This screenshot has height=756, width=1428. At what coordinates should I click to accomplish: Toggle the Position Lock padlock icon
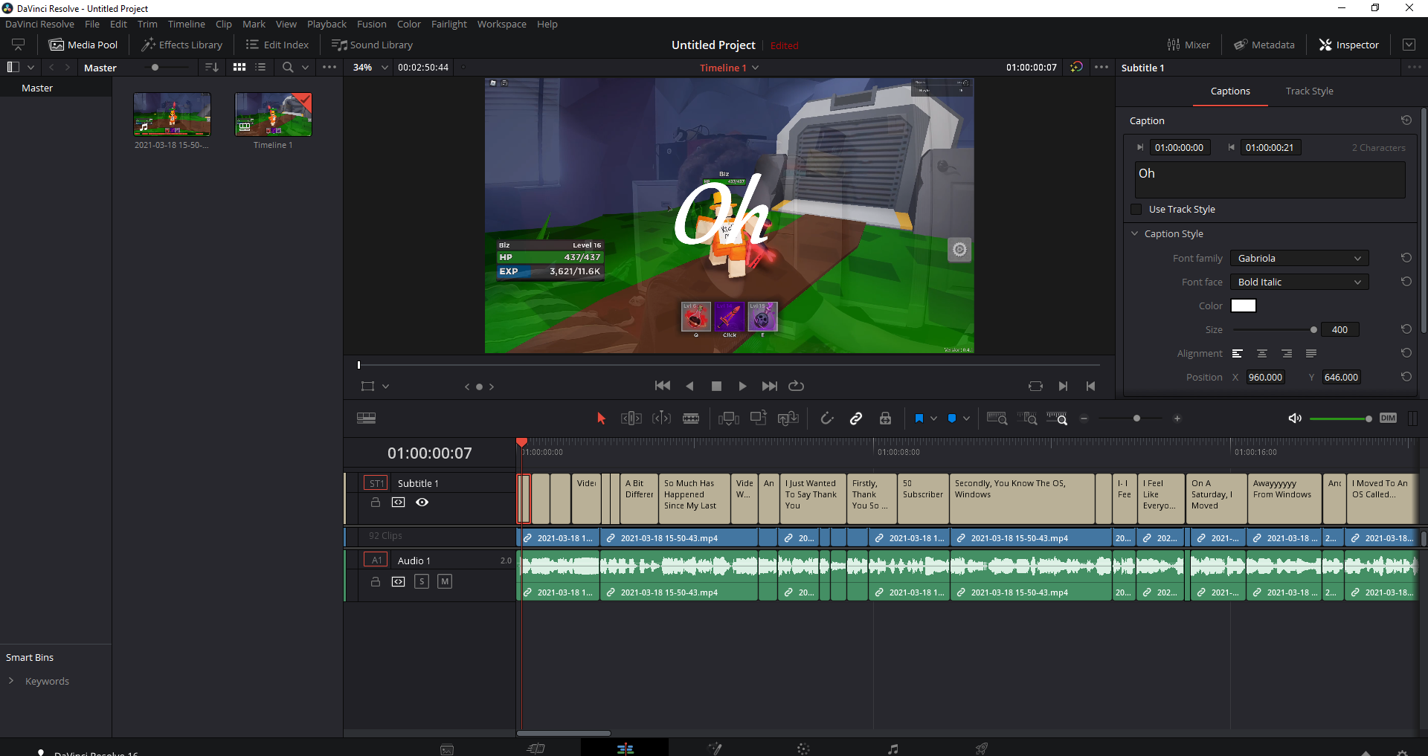click(x=885, y=419)
